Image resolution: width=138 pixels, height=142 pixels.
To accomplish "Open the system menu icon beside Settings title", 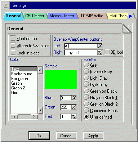I will tap(5, 5).
